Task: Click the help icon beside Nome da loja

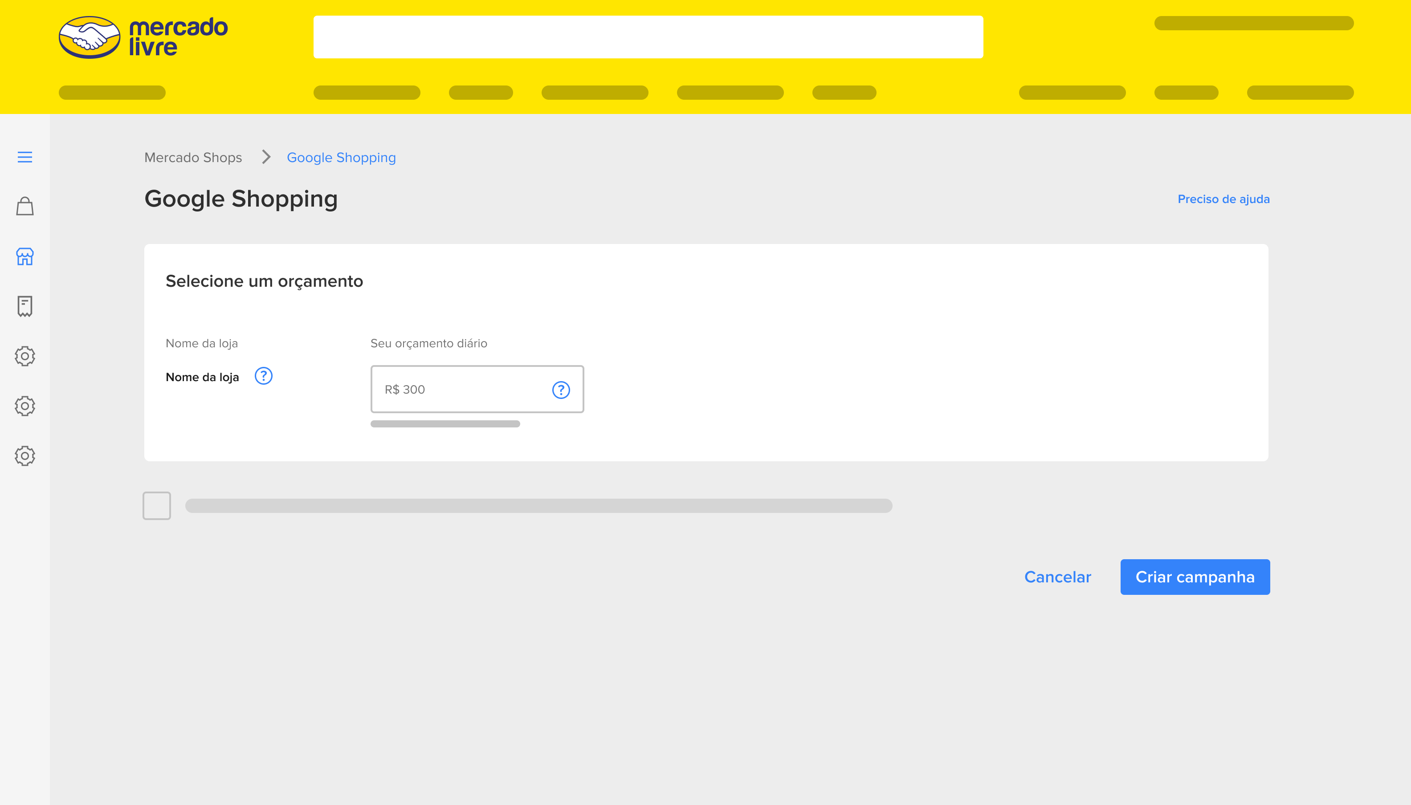Action: [264, 376]
